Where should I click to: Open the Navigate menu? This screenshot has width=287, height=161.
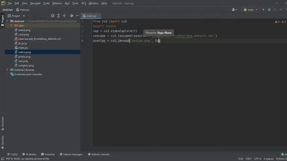35,3
